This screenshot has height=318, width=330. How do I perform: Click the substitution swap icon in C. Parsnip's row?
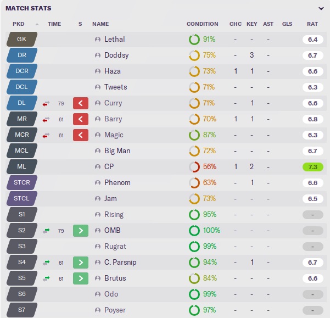coord(46,263)
